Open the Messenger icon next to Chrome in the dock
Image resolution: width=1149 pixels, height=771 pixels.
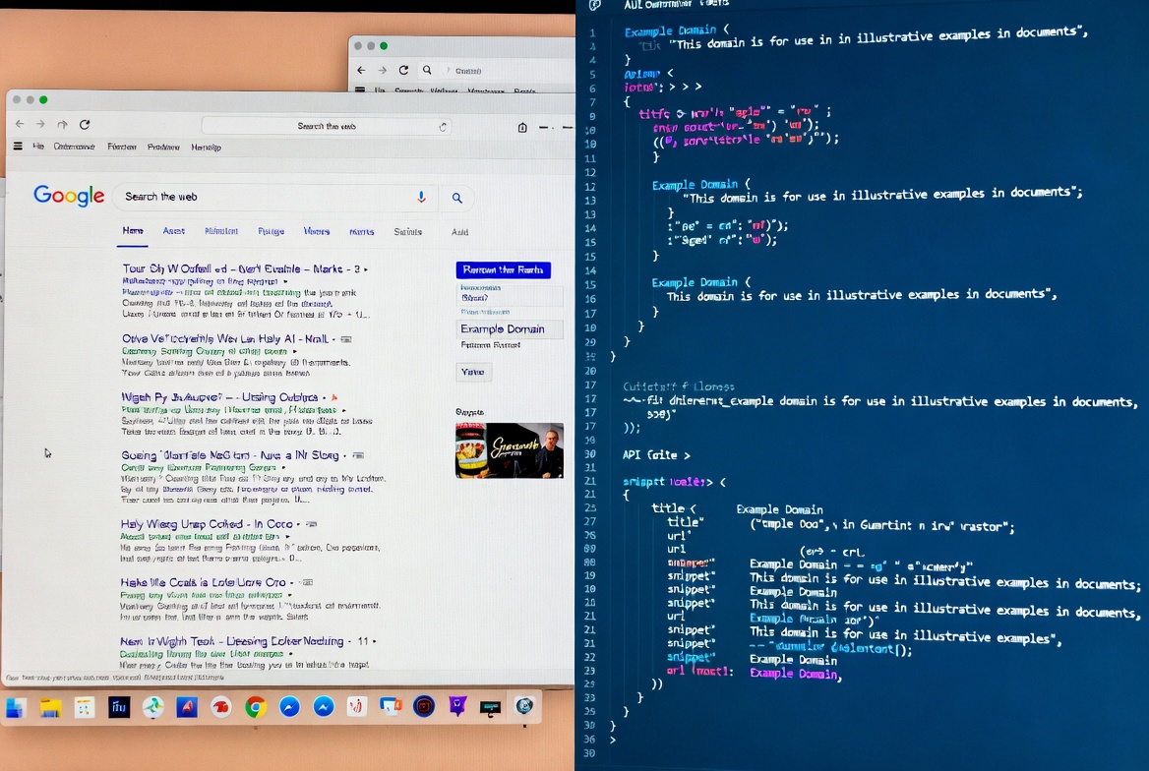coord(289,707)
